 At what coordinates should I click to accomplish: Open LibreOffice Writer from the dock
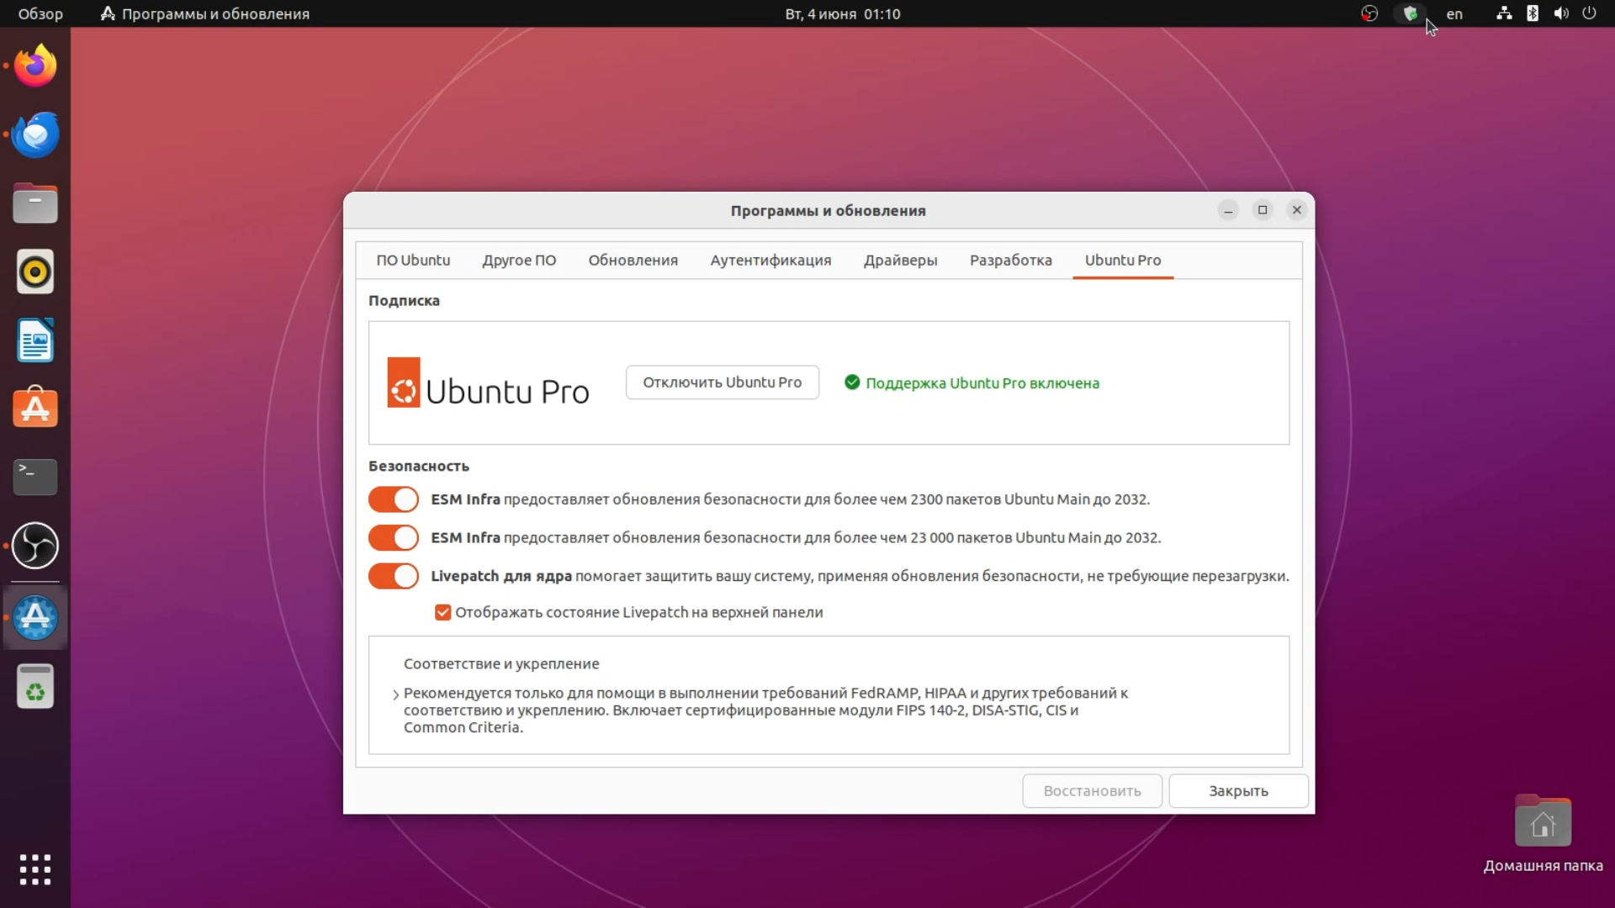(35, 340)
